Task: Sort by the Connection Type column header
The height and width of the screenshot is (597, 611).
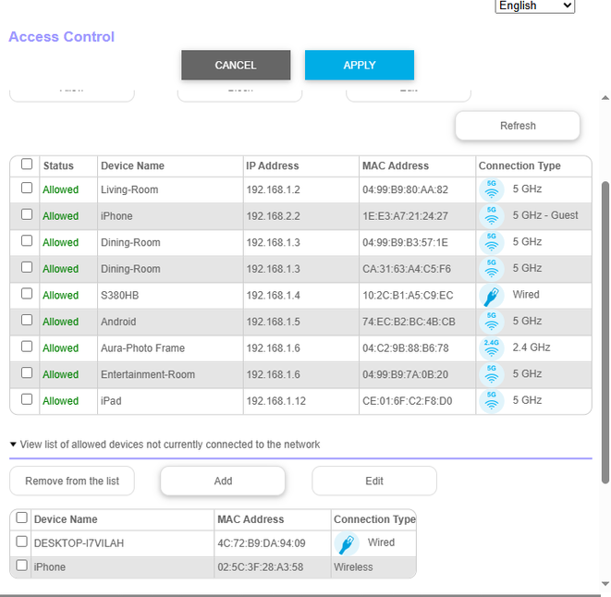Action: click(519, 166)
